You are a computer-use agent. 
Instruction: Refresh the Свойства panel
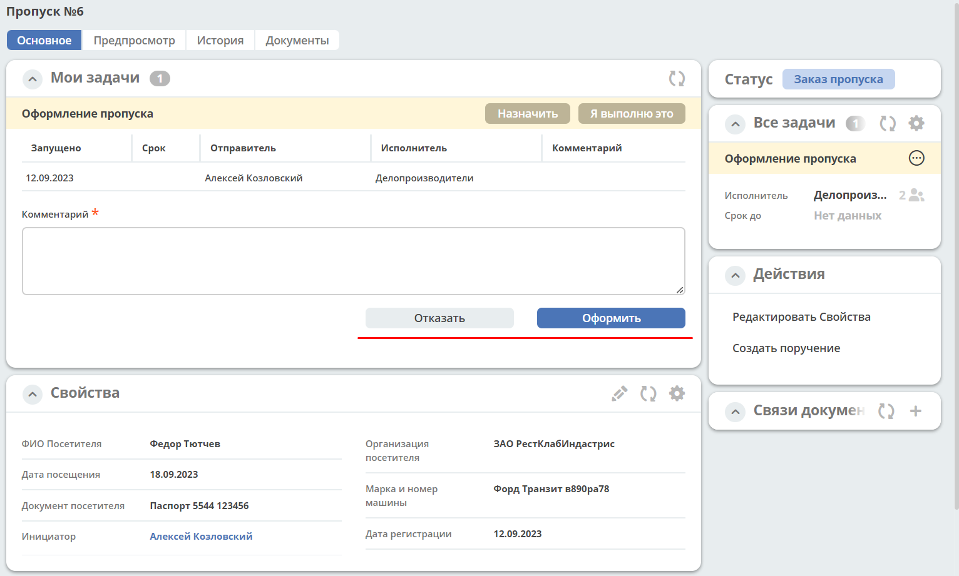pos(649,393)
